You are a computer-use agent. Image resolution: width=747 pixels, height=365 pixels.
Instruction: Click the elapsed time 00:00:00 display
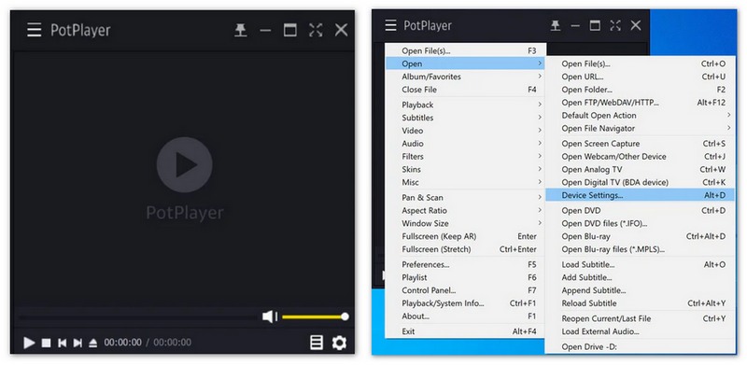tap(123, 343)
